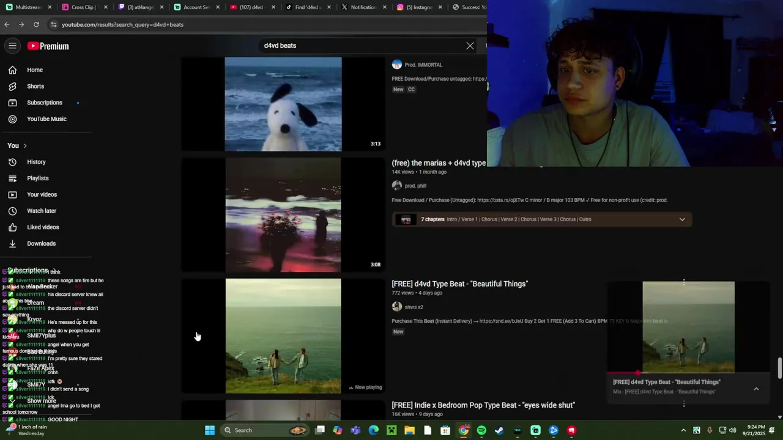Viewport: 783px width, 440px height.
Task: Open the Windows Start menu
Action: [x=210, y=430]
